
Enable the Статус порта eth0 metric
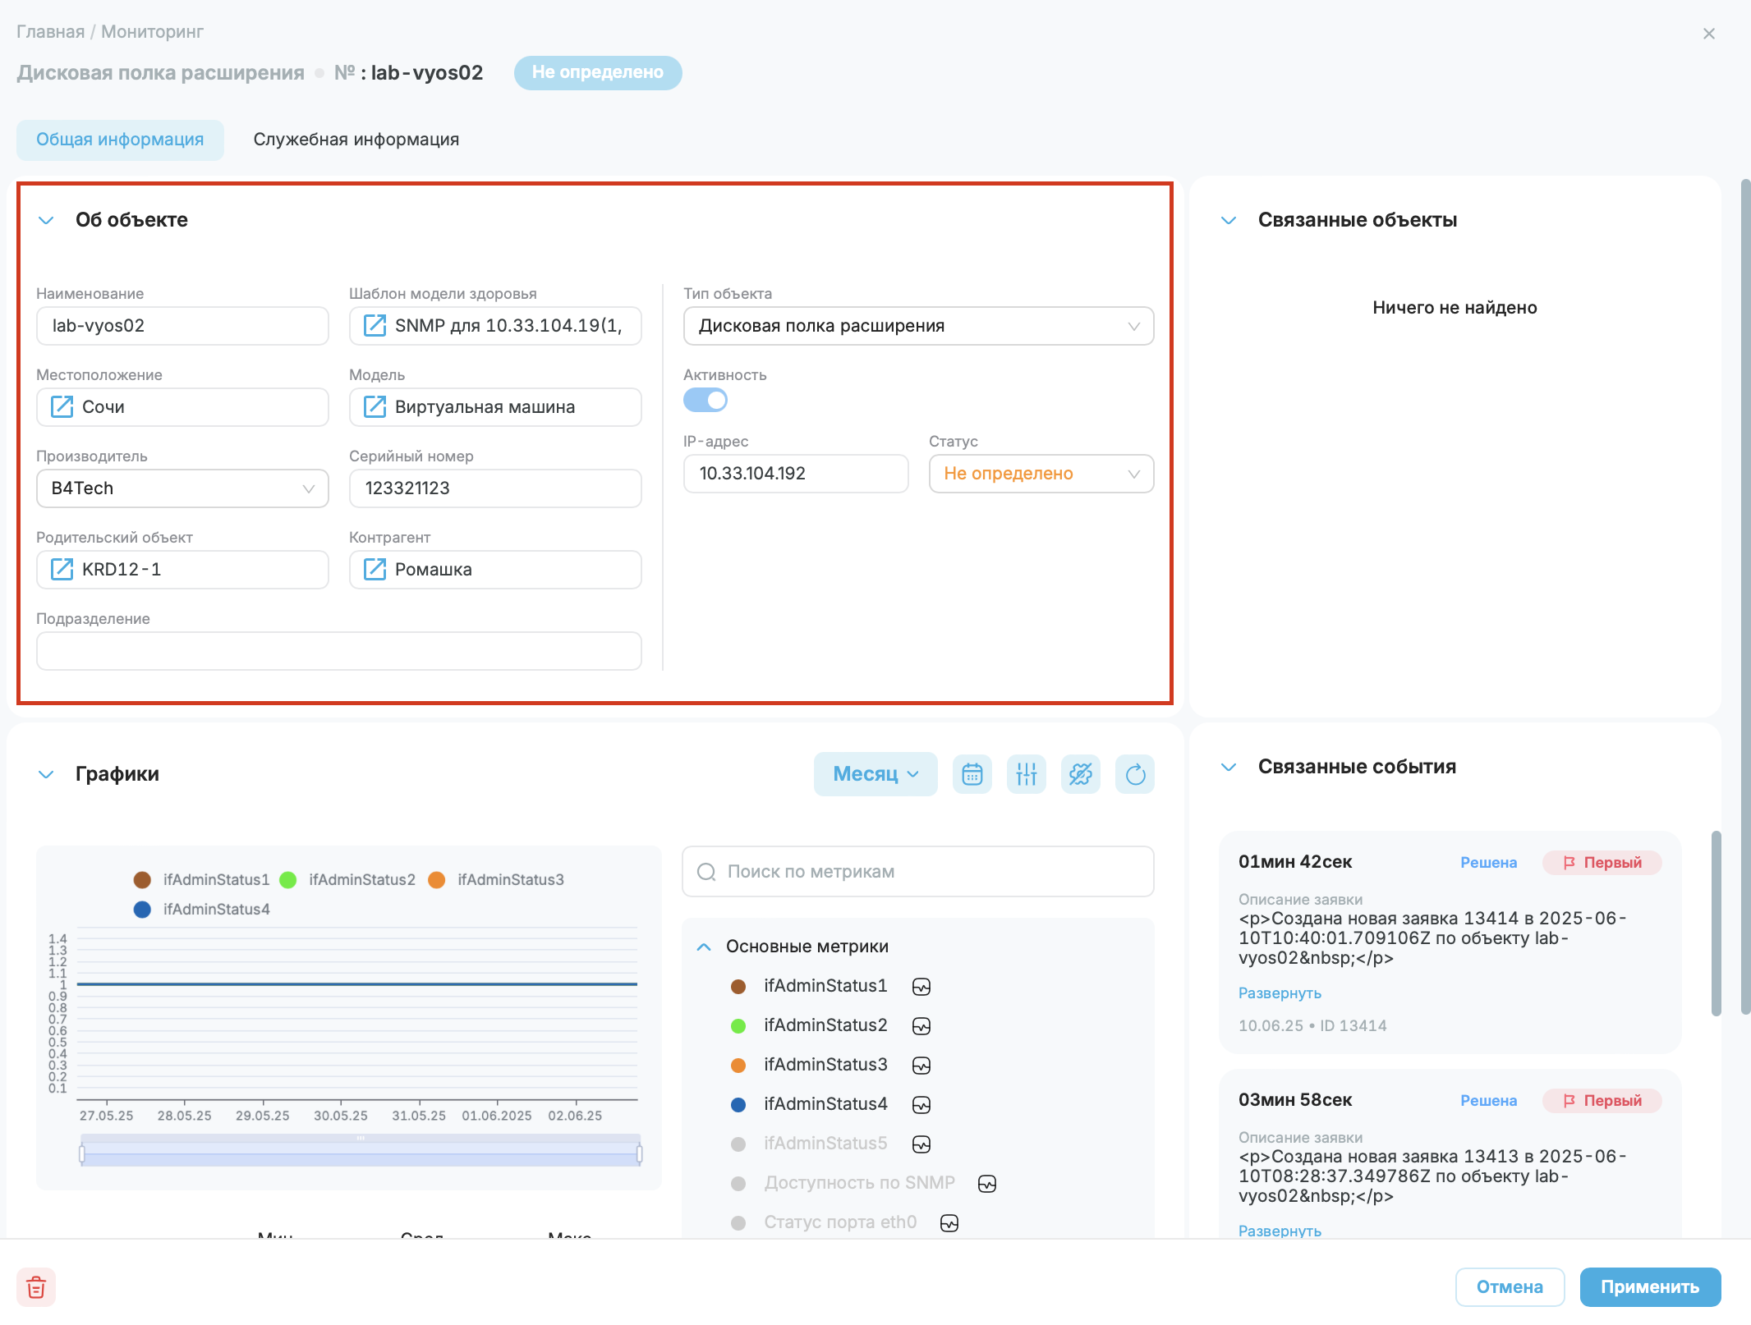pyautogui.click(x=824, y=1222)
